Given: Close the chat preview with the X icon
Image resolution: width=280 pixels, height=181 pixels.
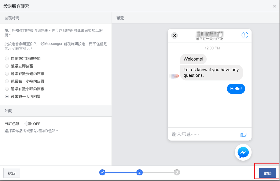Looking at the screenshot, I should click(x=174, y=36).
